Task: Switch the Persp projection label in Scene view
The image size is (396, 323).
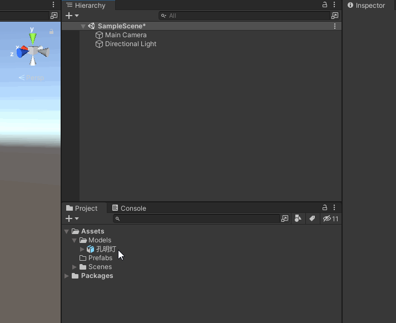Action: [31, 78]
